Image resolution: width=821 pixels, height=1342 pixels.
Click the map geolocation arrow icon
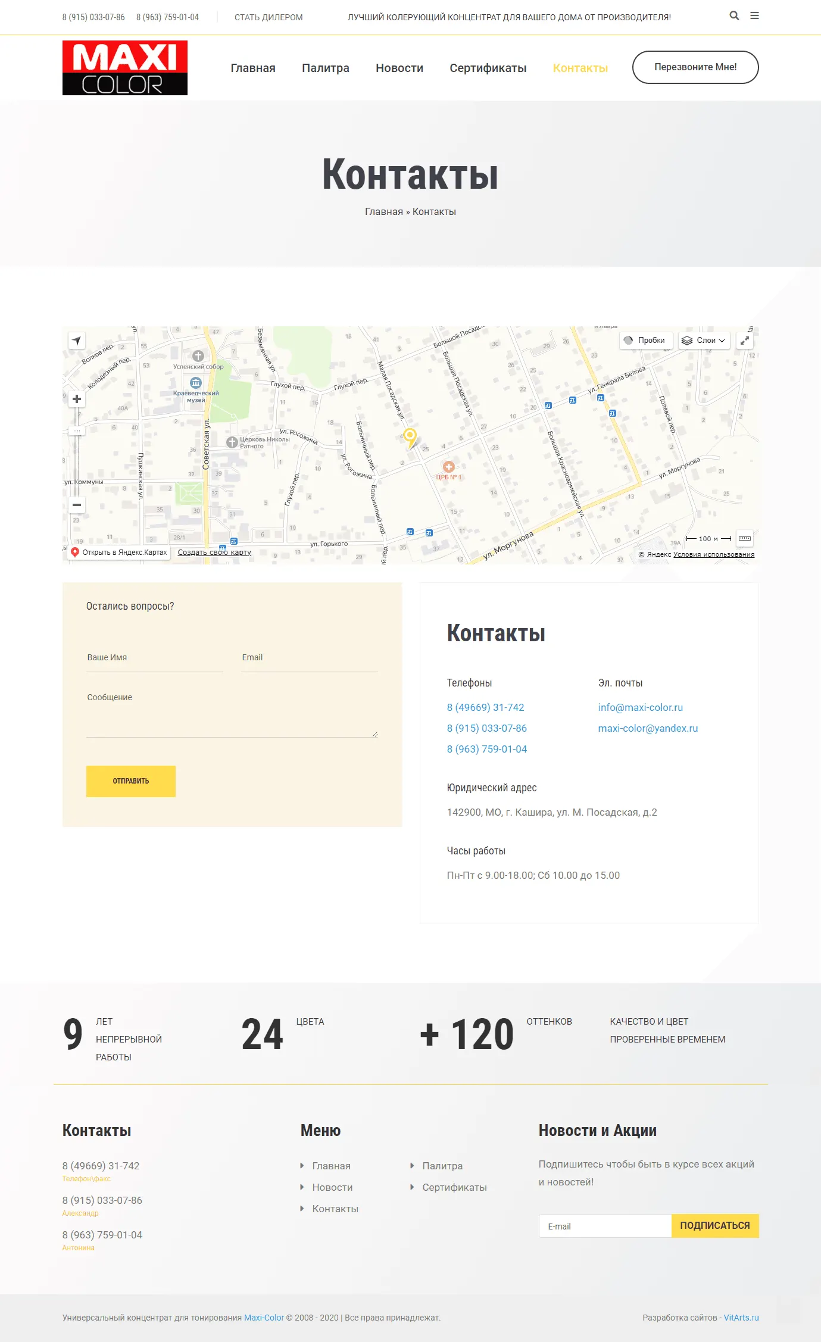[x=77, y=341]
